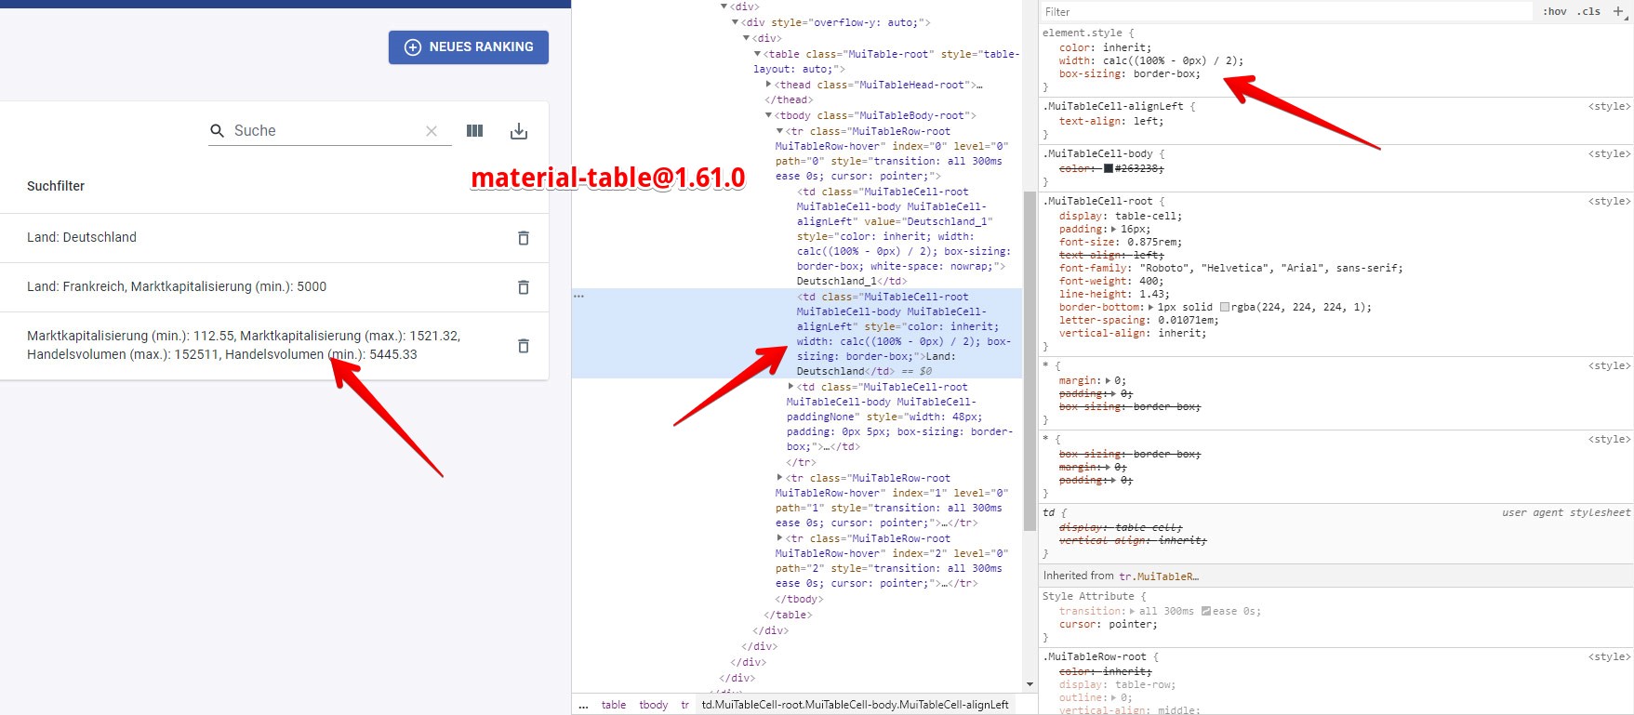Viewport: 1634px width, 715px height.
Task: Toggle the .cls class editor button
Action: tap(1590, 12)
